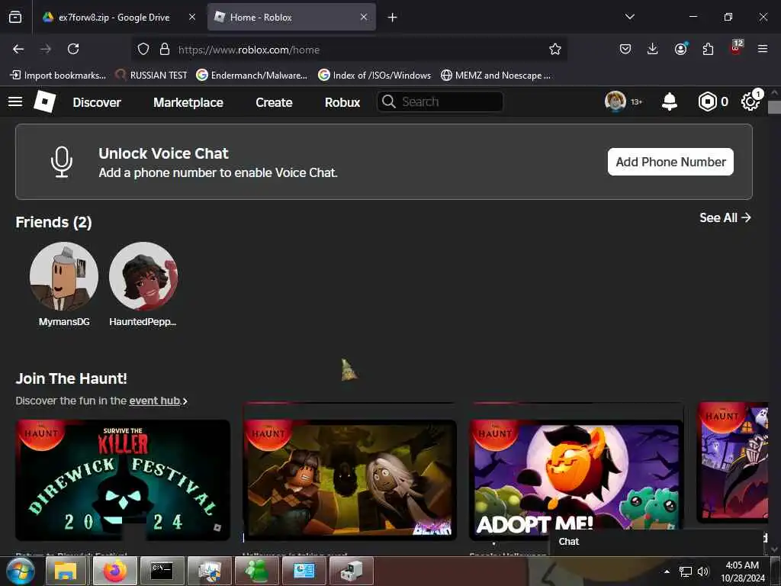This screenshot has height=586, width=781.
Task: Open the Discover menu item
Action: (97, 102)
